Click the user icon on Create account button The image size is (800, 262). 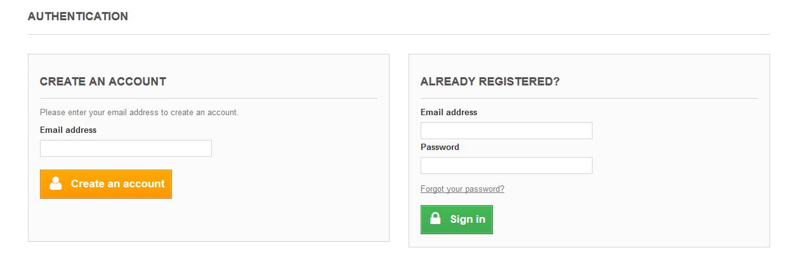tap(56, 184)
